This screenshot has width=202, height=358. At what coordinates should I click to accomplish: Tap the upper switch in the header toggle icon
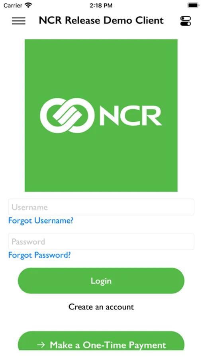tap(186, 18)
